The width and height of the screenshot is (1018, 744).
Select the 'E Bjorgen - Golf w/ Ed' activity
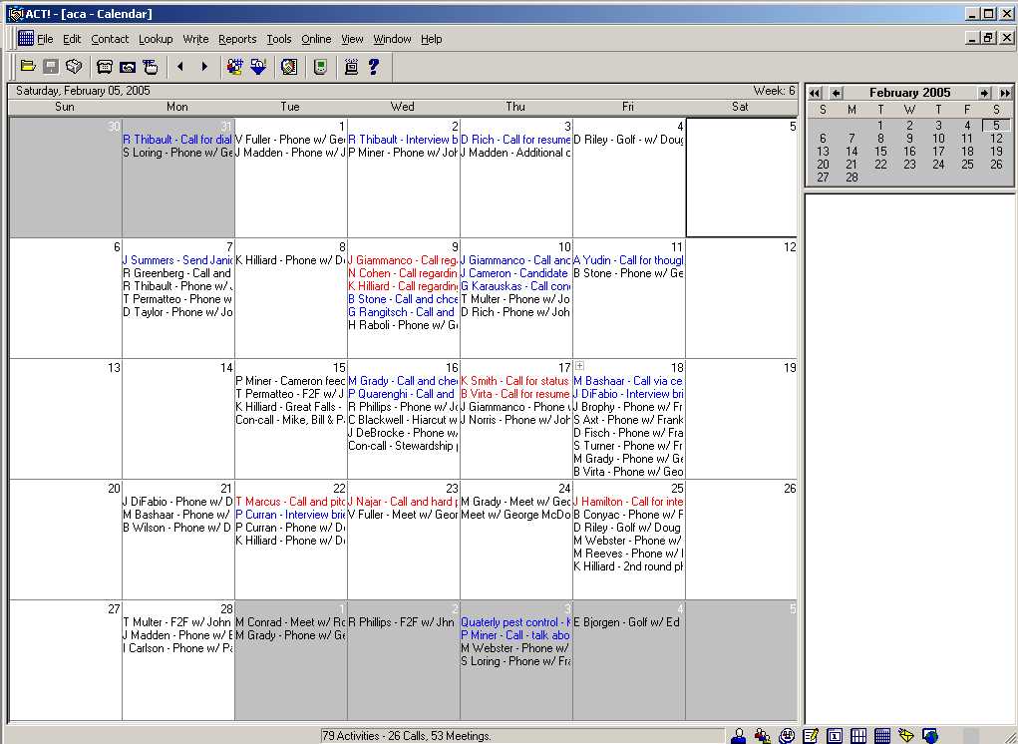click(627, 622)
